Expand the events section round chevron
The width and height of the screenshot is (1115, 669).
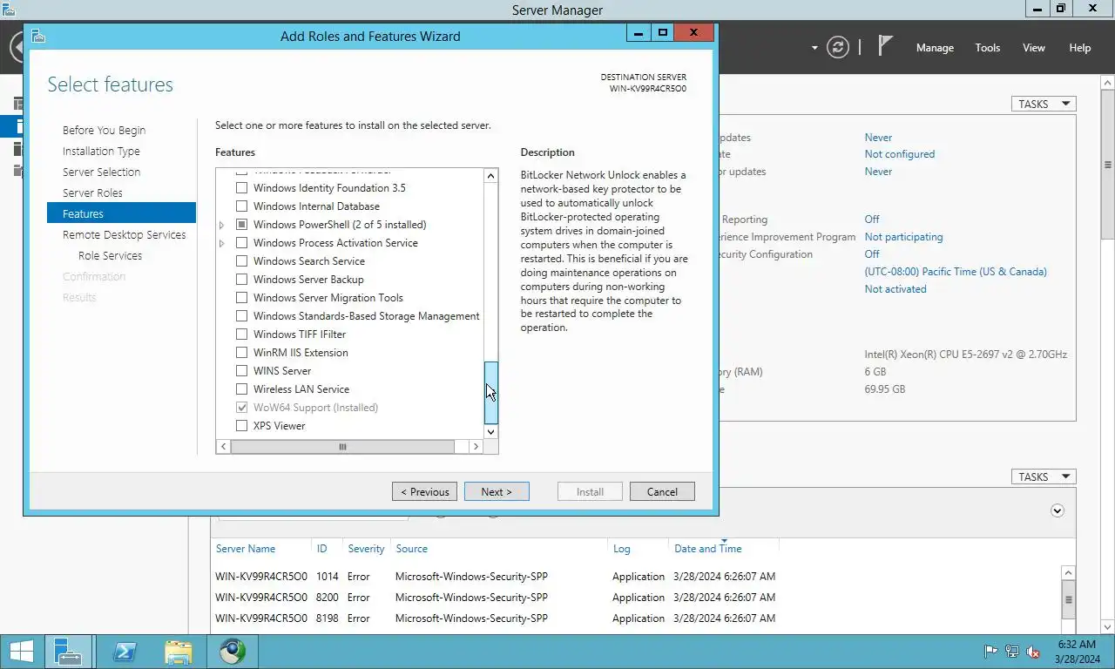pyautogui.click(x=1058, y=510)
